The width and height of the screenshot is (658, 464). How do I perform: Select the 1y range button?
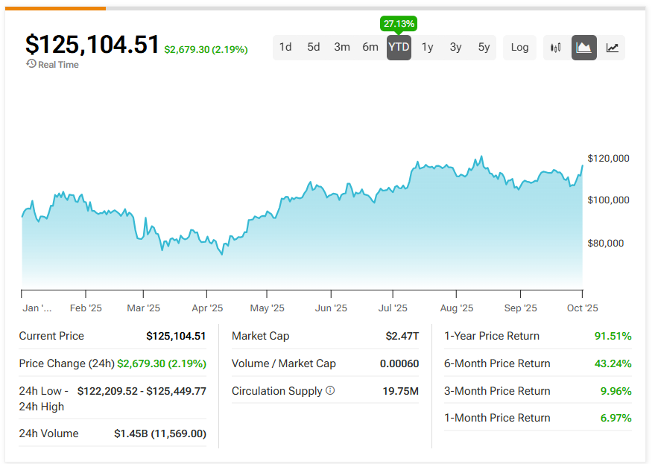(x=427, y=47)
